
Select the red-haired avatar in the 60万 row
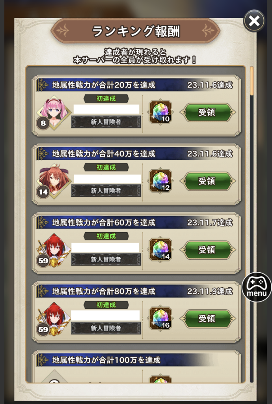tap(53, 251)
